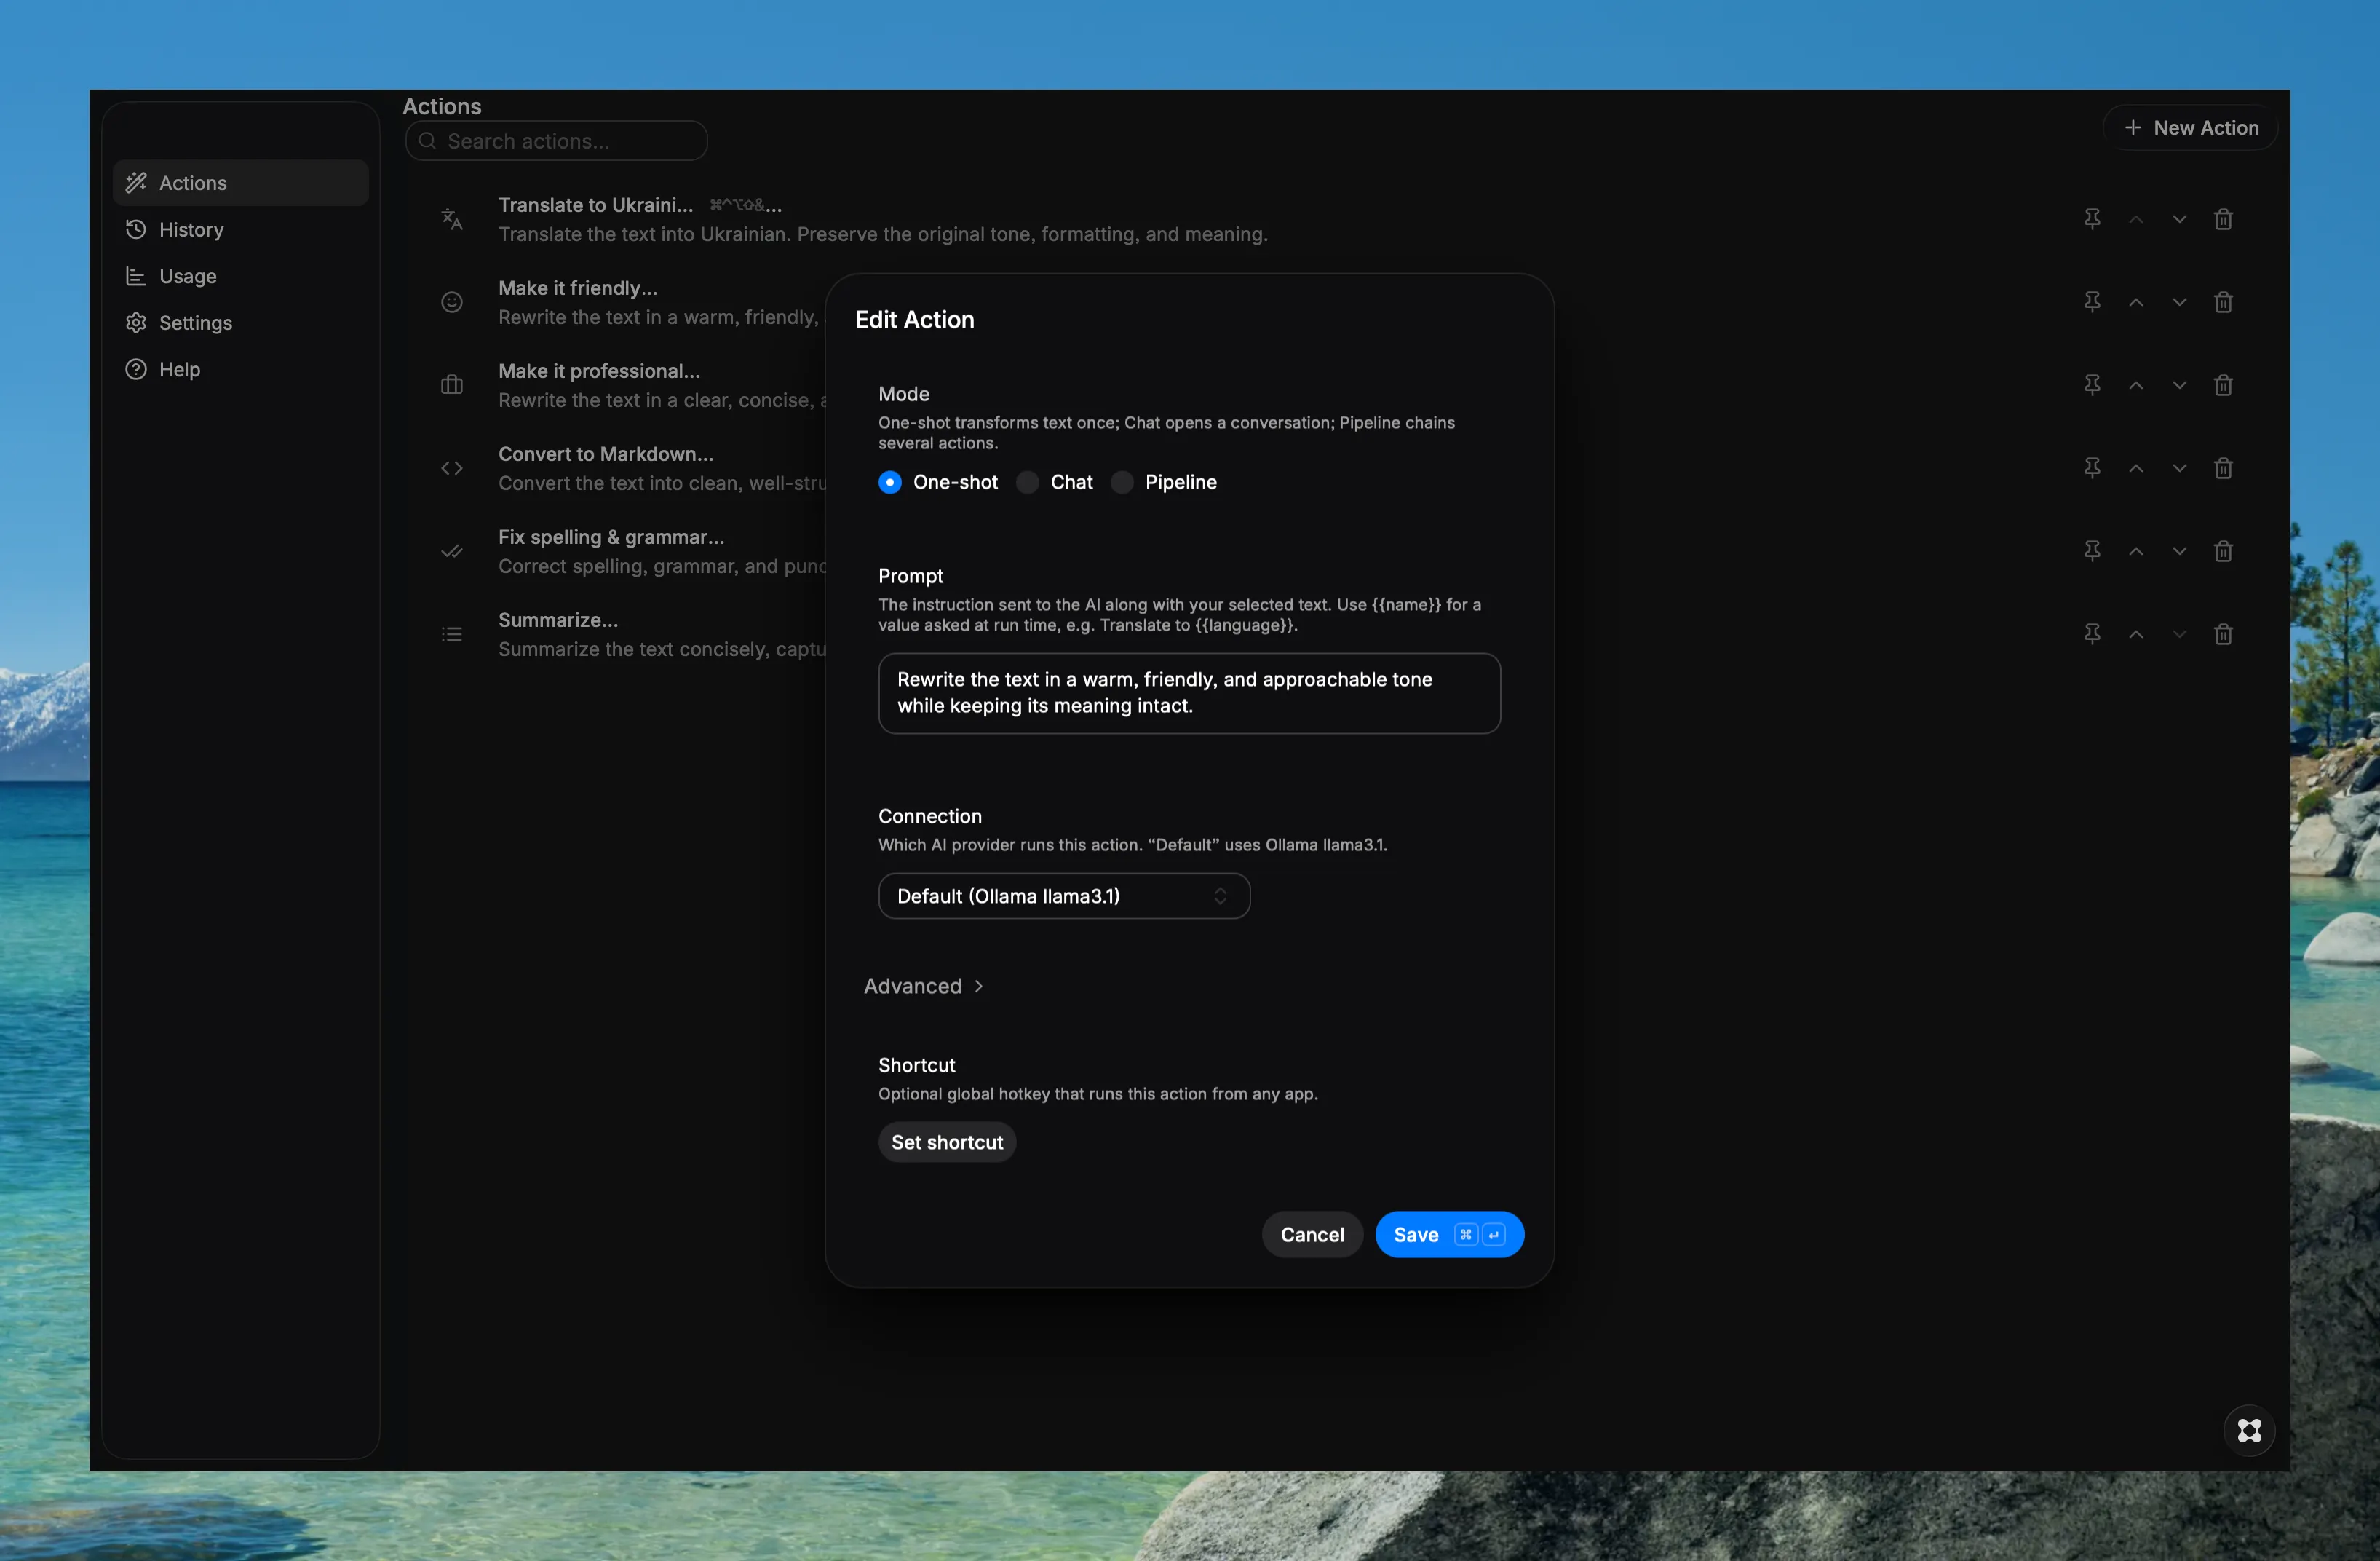2380x1561 pixels.
Task: Click into the Prompt text area
Action: pos(1189,693)
